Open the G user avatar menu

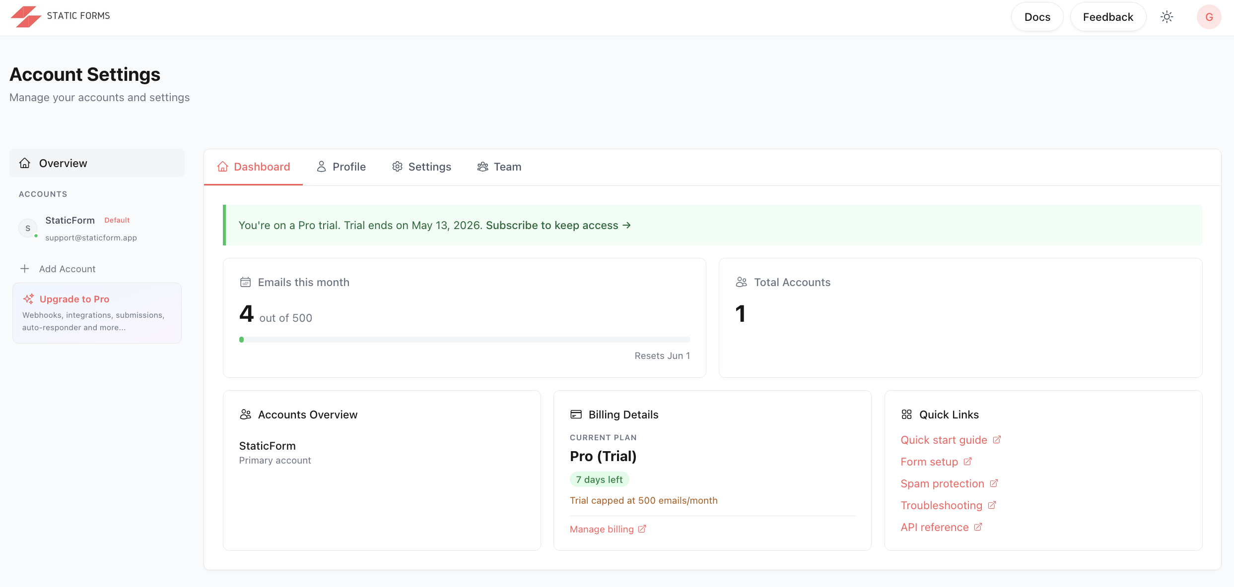(1209, 17)
